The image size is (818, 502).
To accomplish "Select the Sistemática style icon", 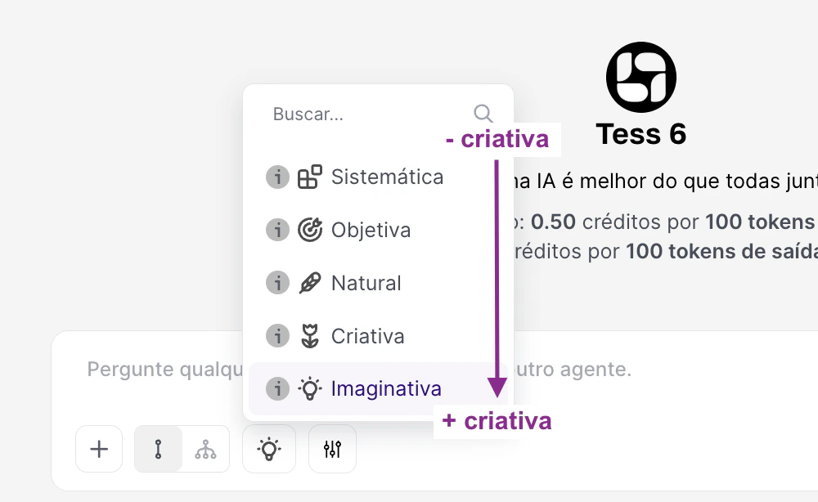I will (x=311, y=176).
